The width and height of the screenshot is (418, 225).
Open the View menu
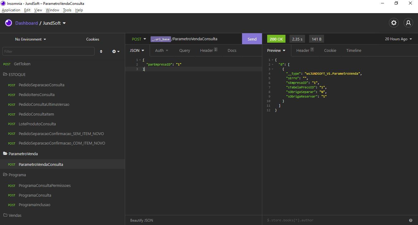click(x=38, y=10)
